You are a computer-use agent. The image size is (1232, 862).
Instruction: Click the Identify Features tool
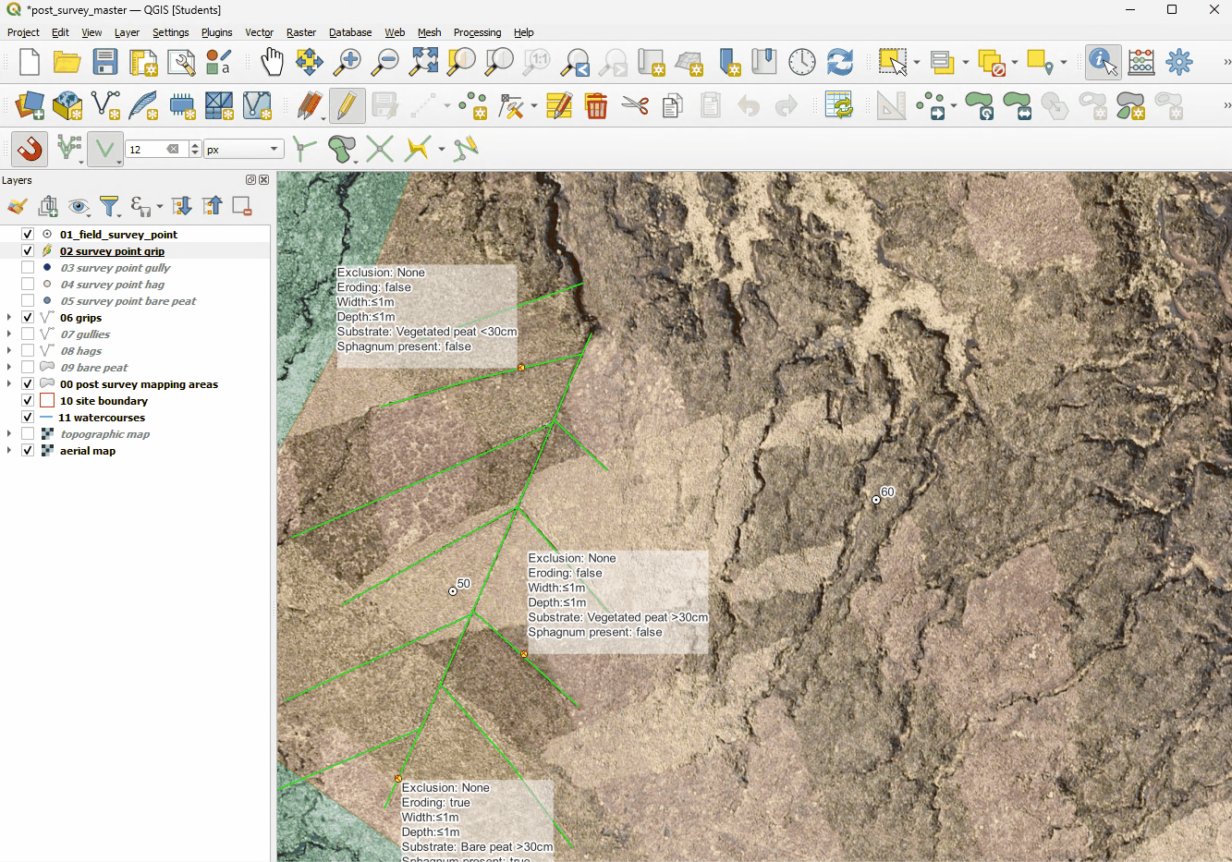coord(1102,63)
